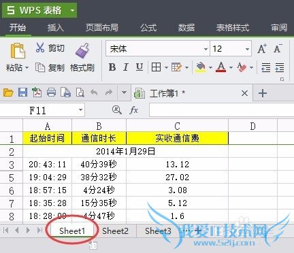The image size is (294, 253).
Task: Decrease font size with A- icon
Action: (278, 48)
